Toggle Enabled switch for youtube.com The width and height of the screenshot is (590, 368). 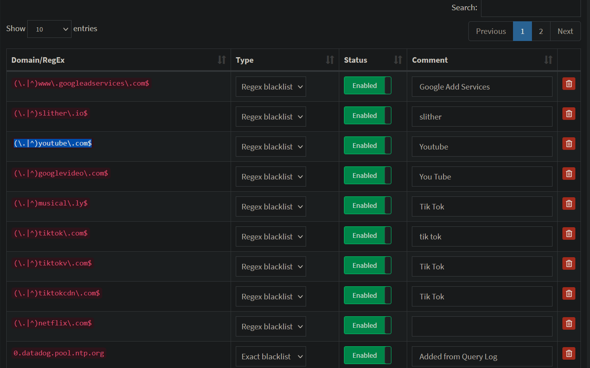pos(368,146)
